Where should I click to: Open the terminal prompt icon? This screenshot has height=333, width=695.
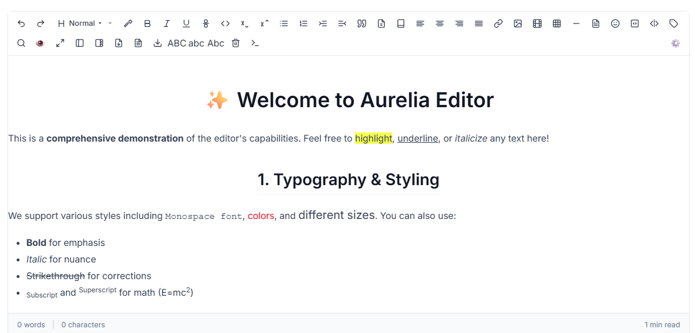[255, 43]
